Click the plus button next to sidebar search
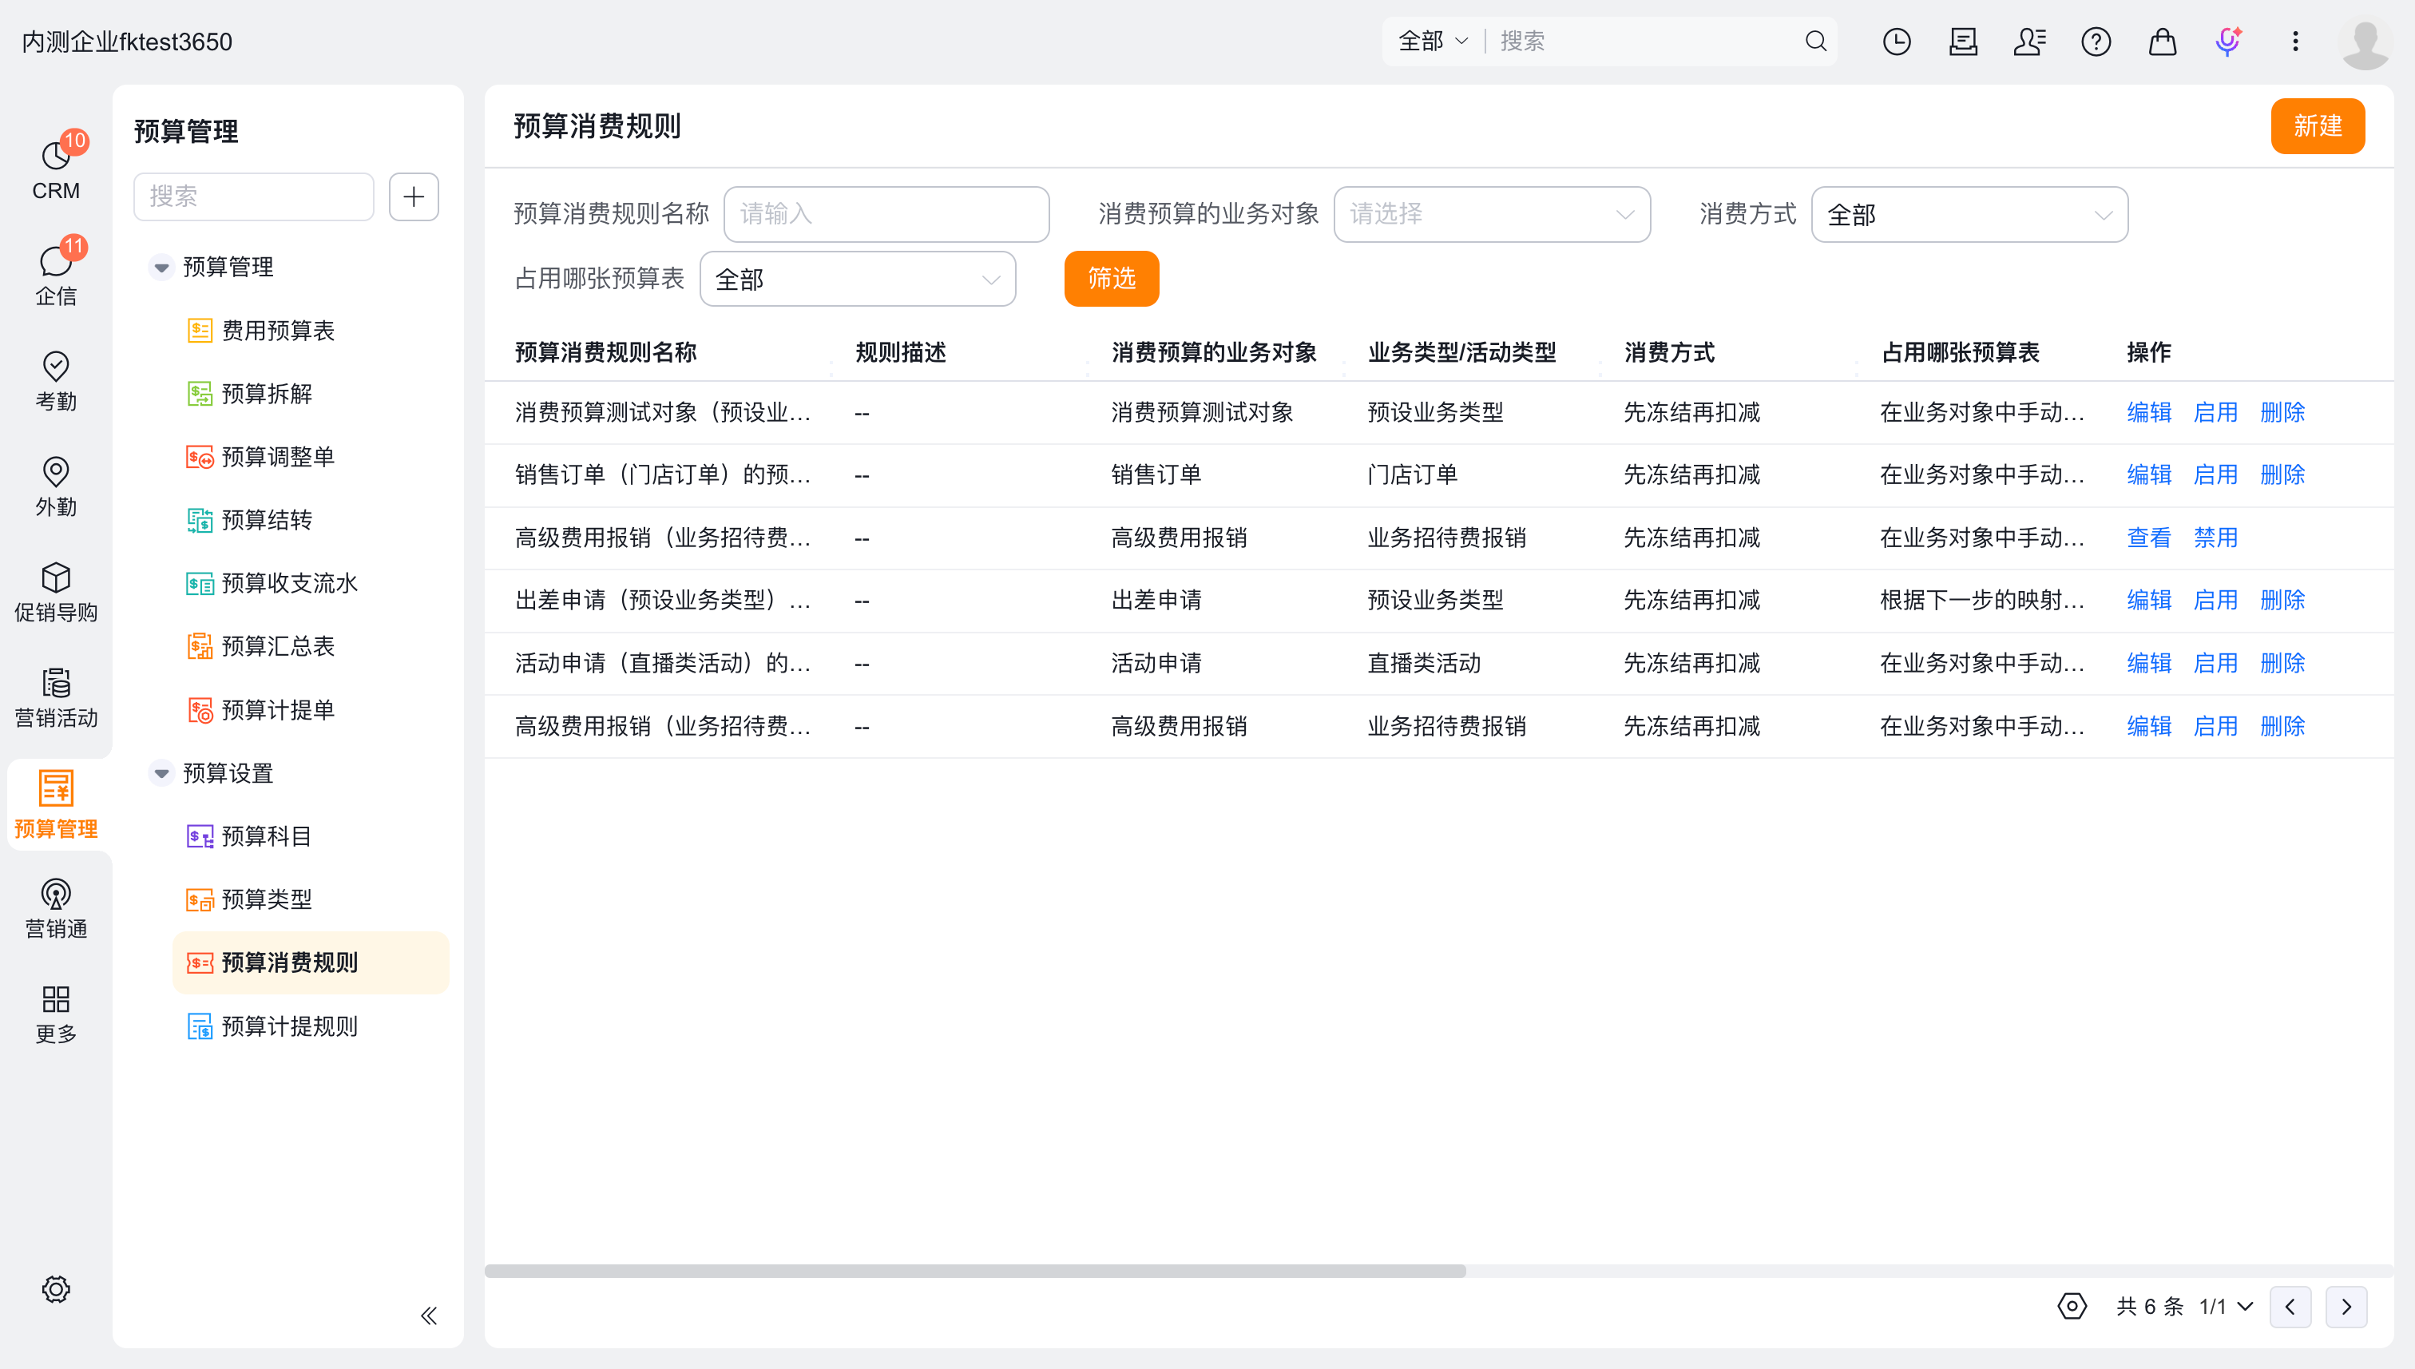2415x1369 pixels. click(x=414, y=196)
